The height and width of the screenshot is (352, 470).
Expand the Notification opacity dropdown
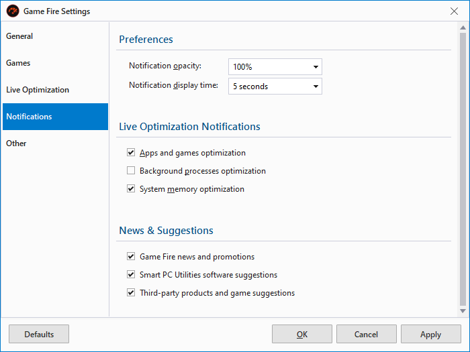[x=275, y=67]
